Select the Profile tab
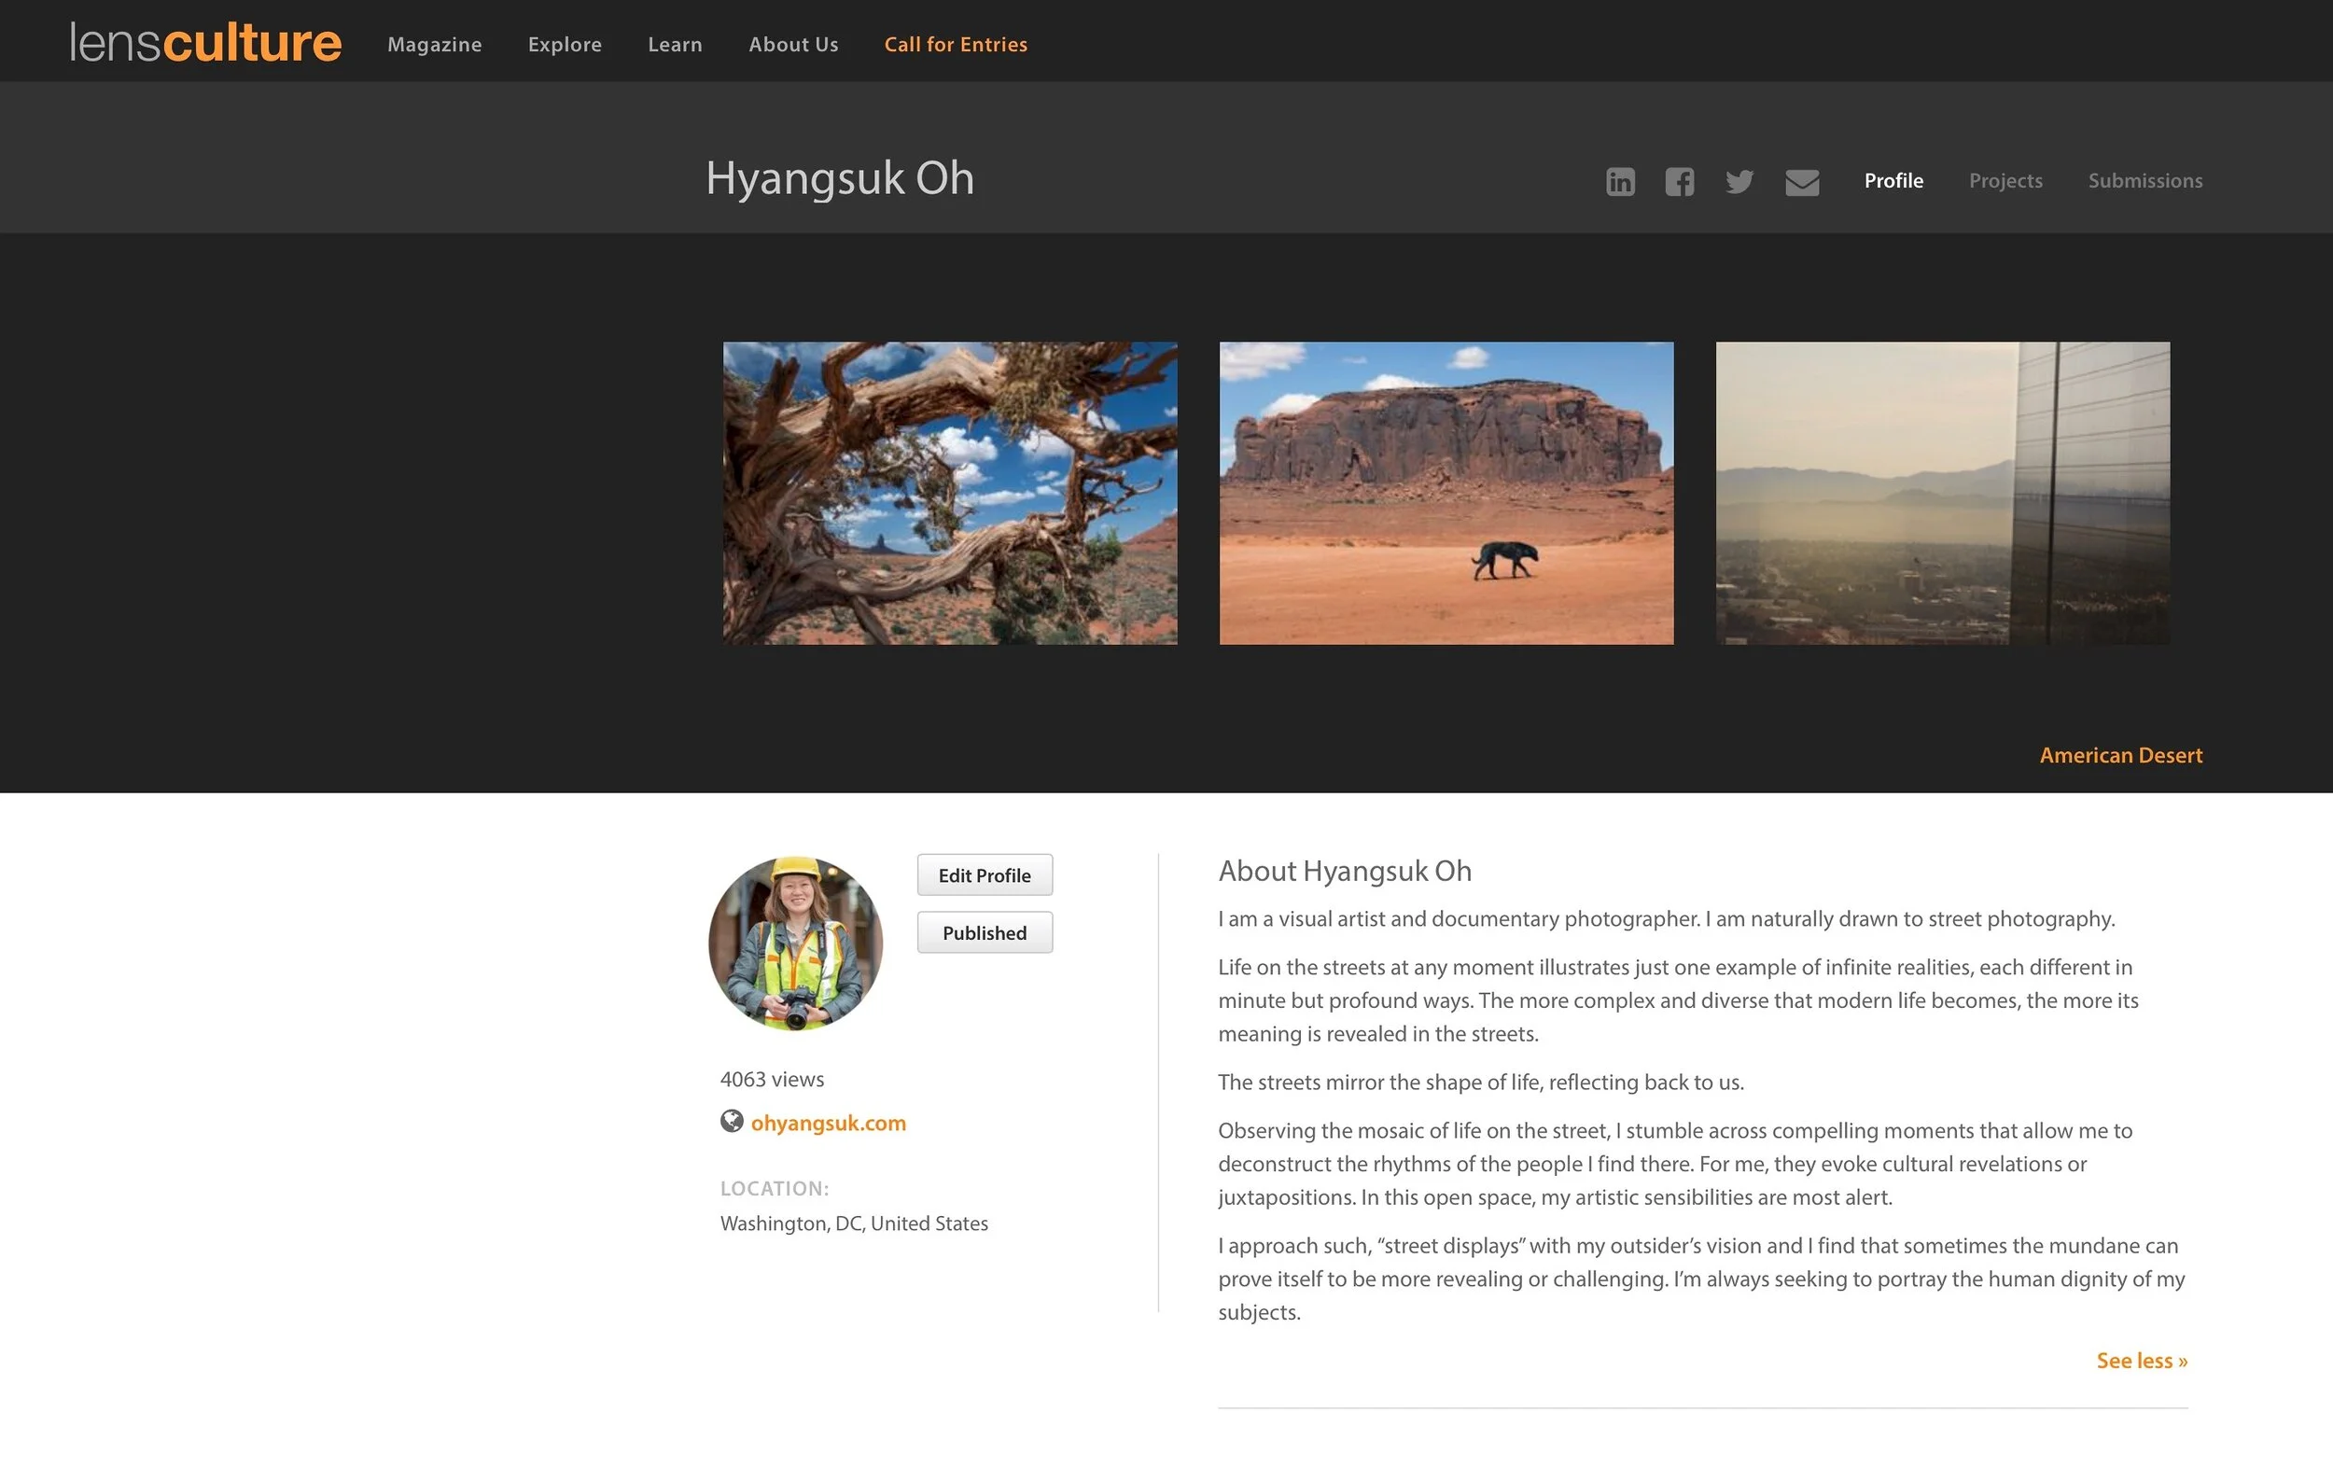2333x1468 pixels. (x=1893, y=181)
